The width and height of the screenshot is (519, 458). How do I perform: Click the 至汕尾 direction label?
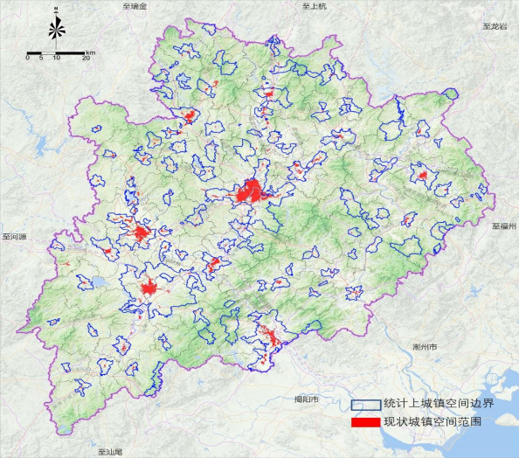tap(110, 452)
